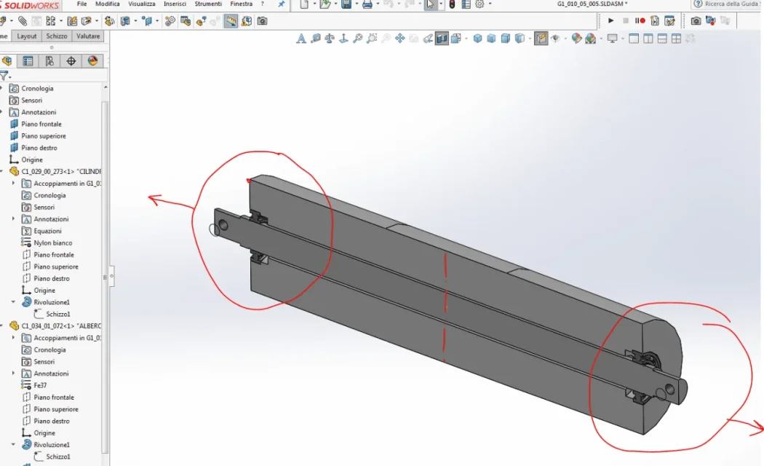Image resolution: width=764 pixels, height=466 pixels.
Task: Open the DisplayManager appearance tab
Action: (92, 61)
